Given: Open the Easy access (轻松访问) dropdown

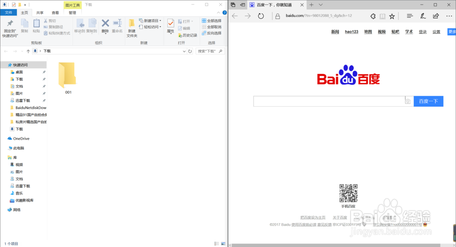Looking at the screenshot, I should [150, 27].
